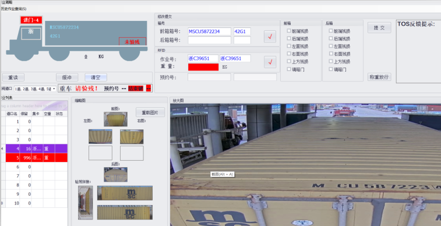Confirm container number with red checkmark button

click(x=270, y=37)
